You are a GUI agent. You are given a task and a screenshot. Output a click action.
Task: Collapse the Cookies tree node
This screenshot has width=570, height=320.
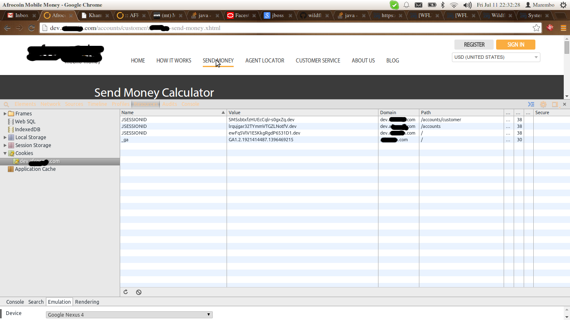click(5, 153)
